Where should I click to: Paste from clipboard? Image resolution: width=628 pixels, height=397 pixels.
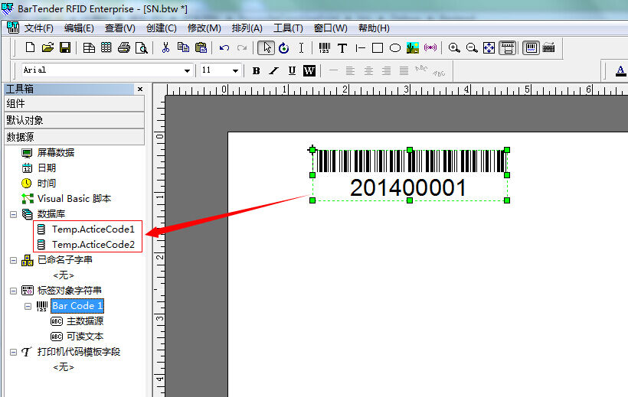201,47
